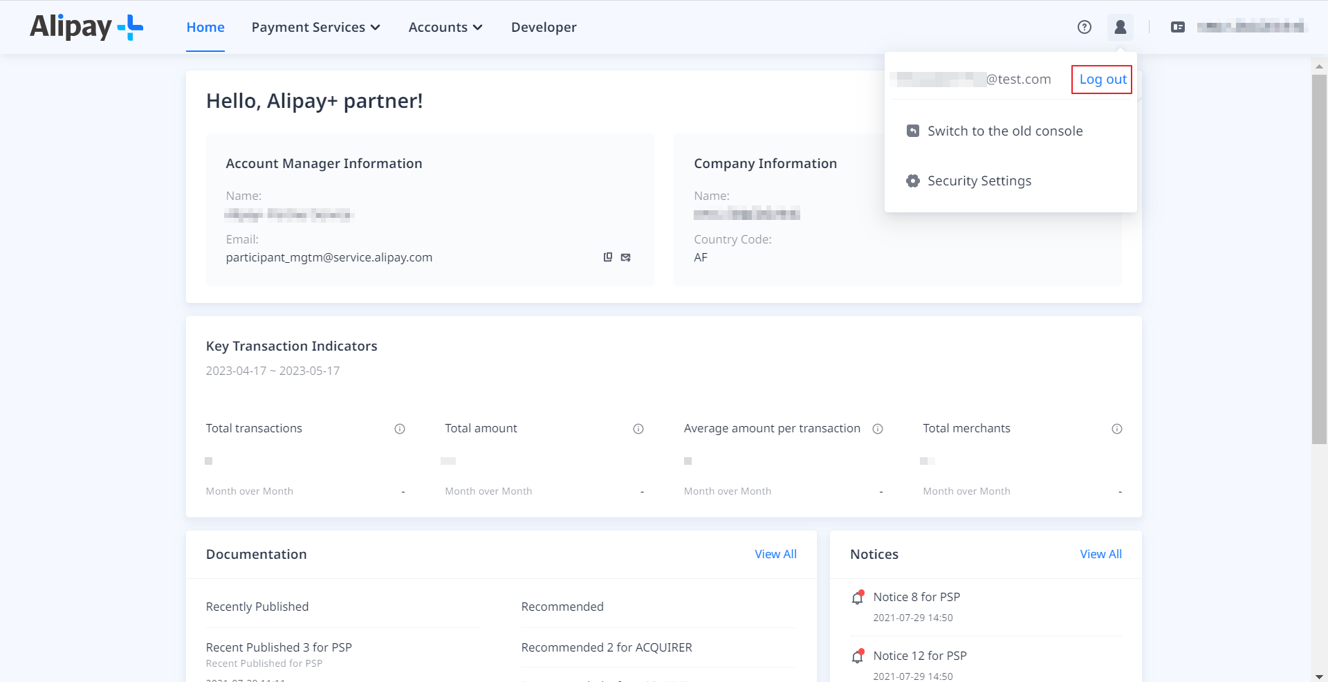Screen dimensions: 1328x682
Task: Select Switch to the old console
Action: pyautogui.click(x=1005, y=131)
